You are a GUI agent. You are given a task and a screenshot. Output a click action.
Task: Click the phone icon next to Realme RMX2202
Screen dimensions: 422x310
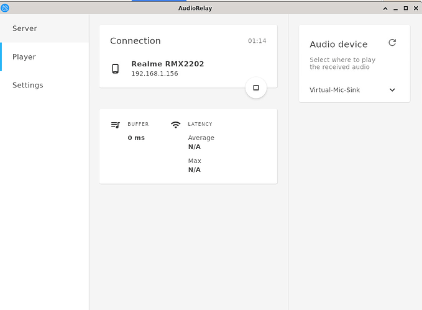[116, 69]
